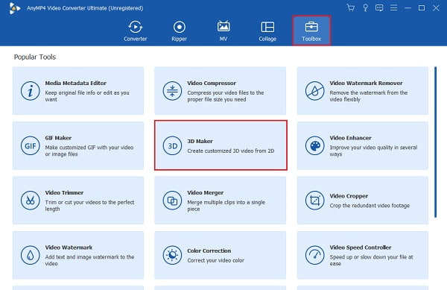Click the Video Compressor icon

[x=172, y=91]
